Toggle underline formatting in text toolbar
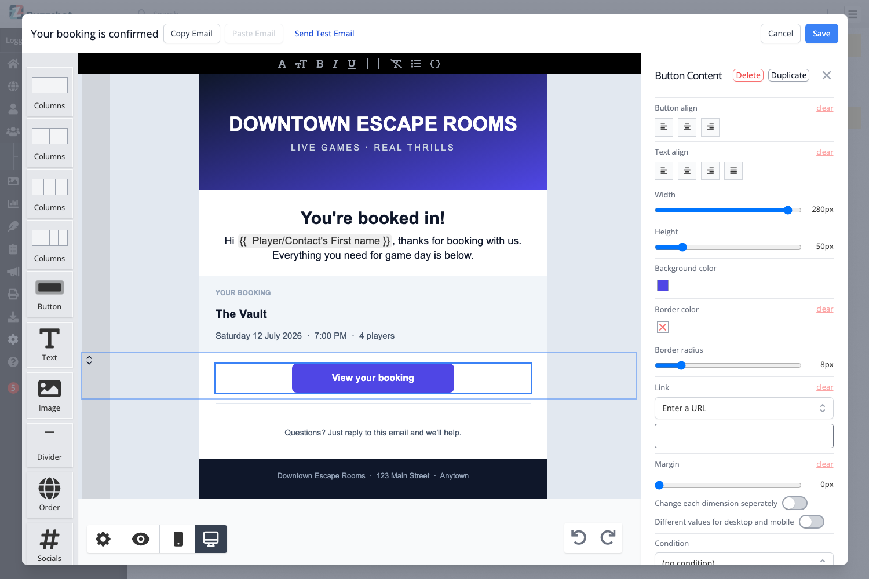 pyautogui.click(x=352, y=64)
